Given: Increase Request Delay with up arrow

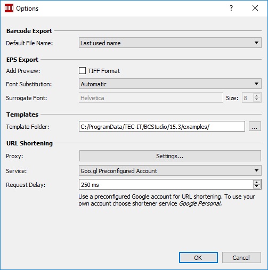Looking at the screenshot, I should click(257, 182).
